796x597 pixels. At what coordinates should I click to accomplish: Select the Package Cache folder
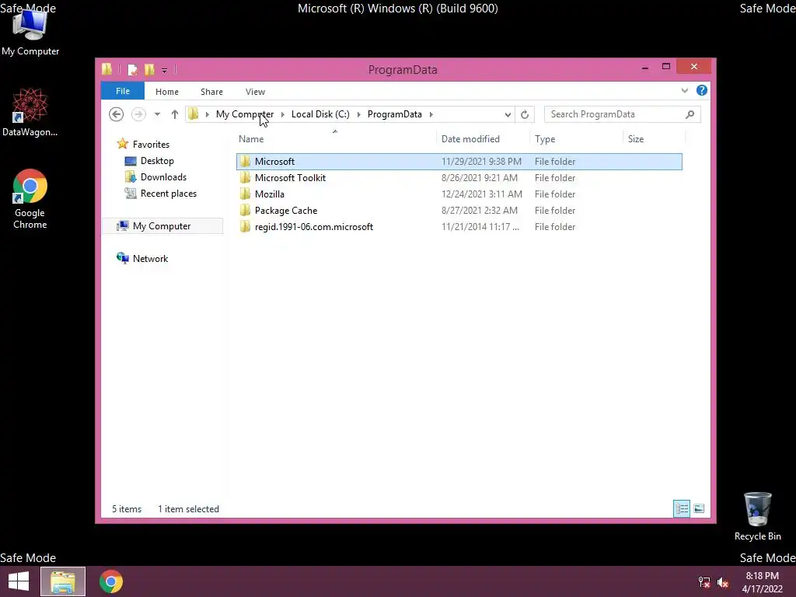pyautogui.click(x=286, y=210)
